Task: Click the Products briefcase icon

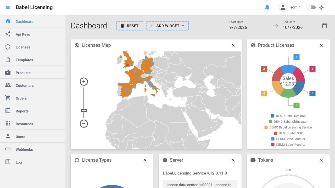Action: point(8,73)
